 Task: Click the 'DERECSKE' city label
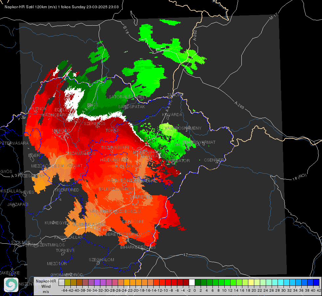[x=133, y=222]
